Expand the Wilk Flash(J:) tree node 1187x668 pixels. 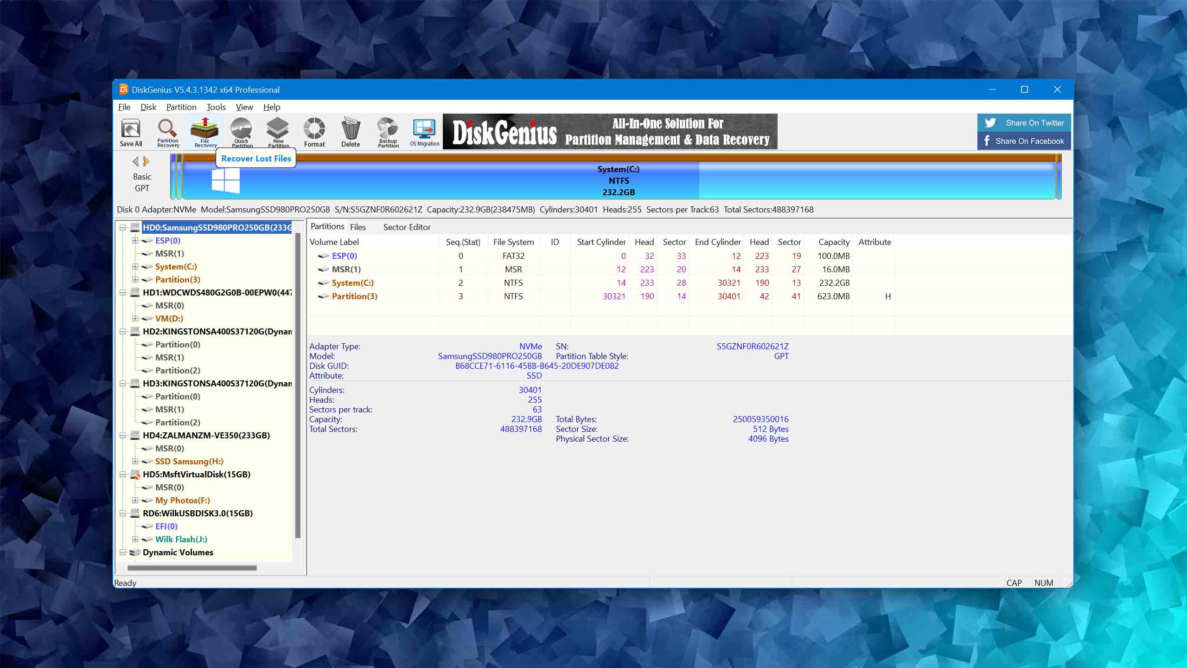coord(135,539)
